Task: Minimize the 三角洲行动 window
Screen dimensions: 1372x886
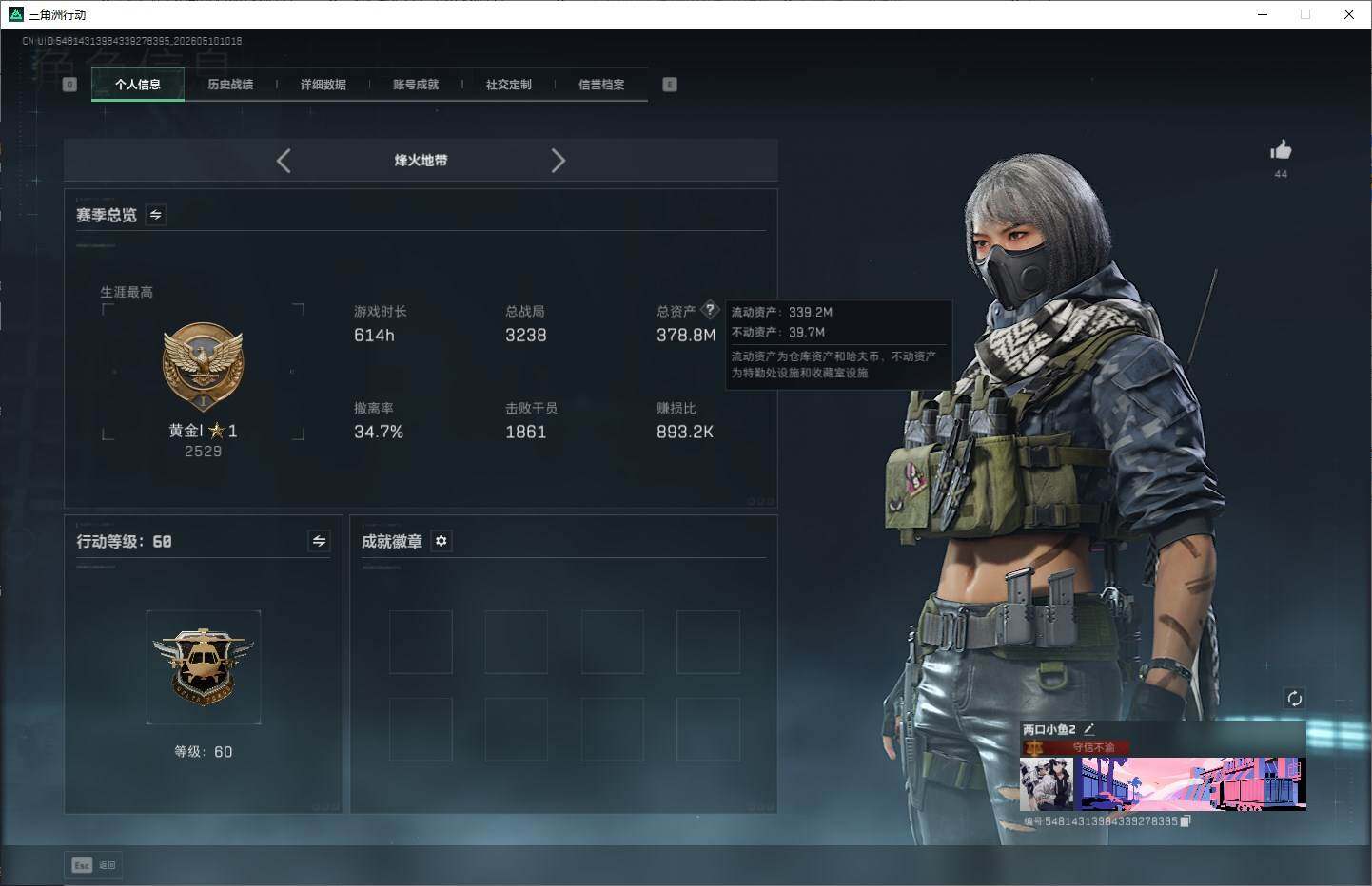Action: pyautogui.click(x=1263, y=14)
